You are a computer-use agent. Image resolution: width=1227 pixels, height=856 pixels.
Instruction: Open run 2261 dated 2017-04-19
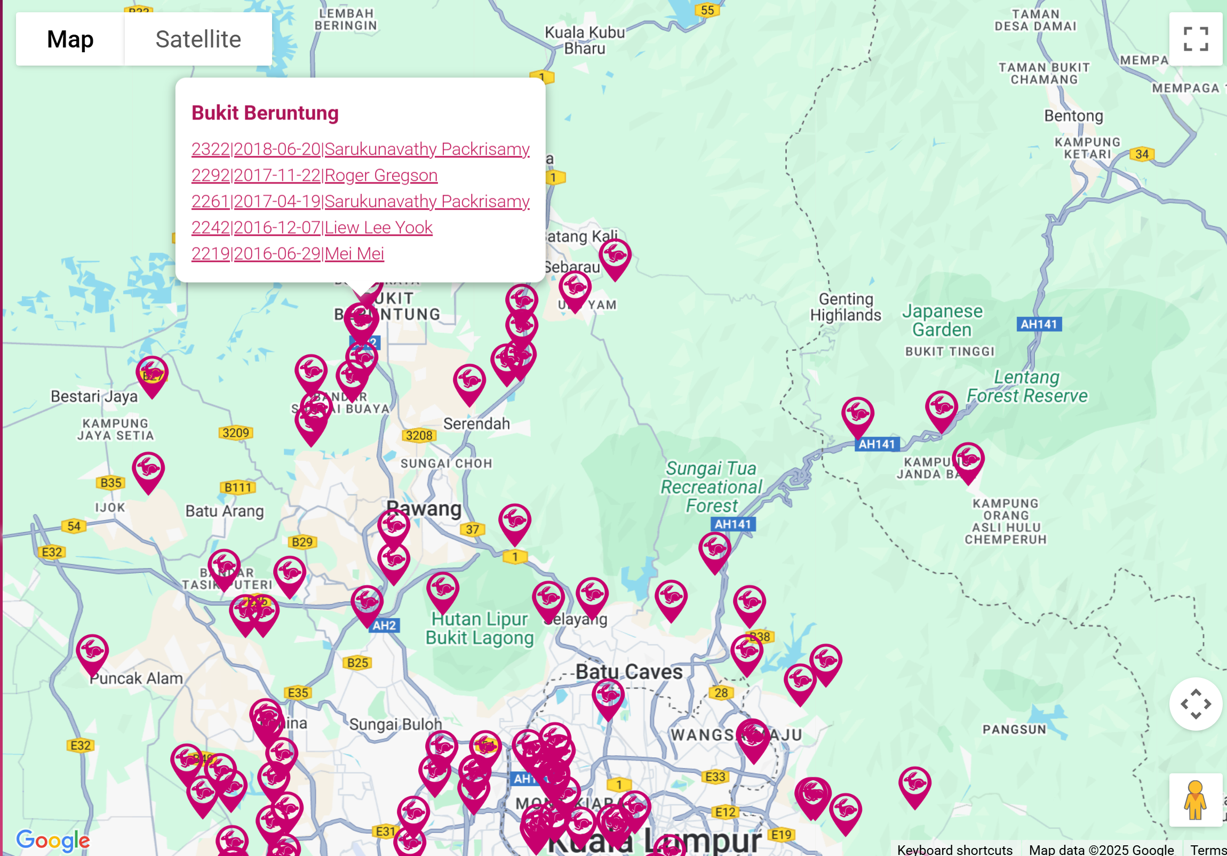click(360, 202)
